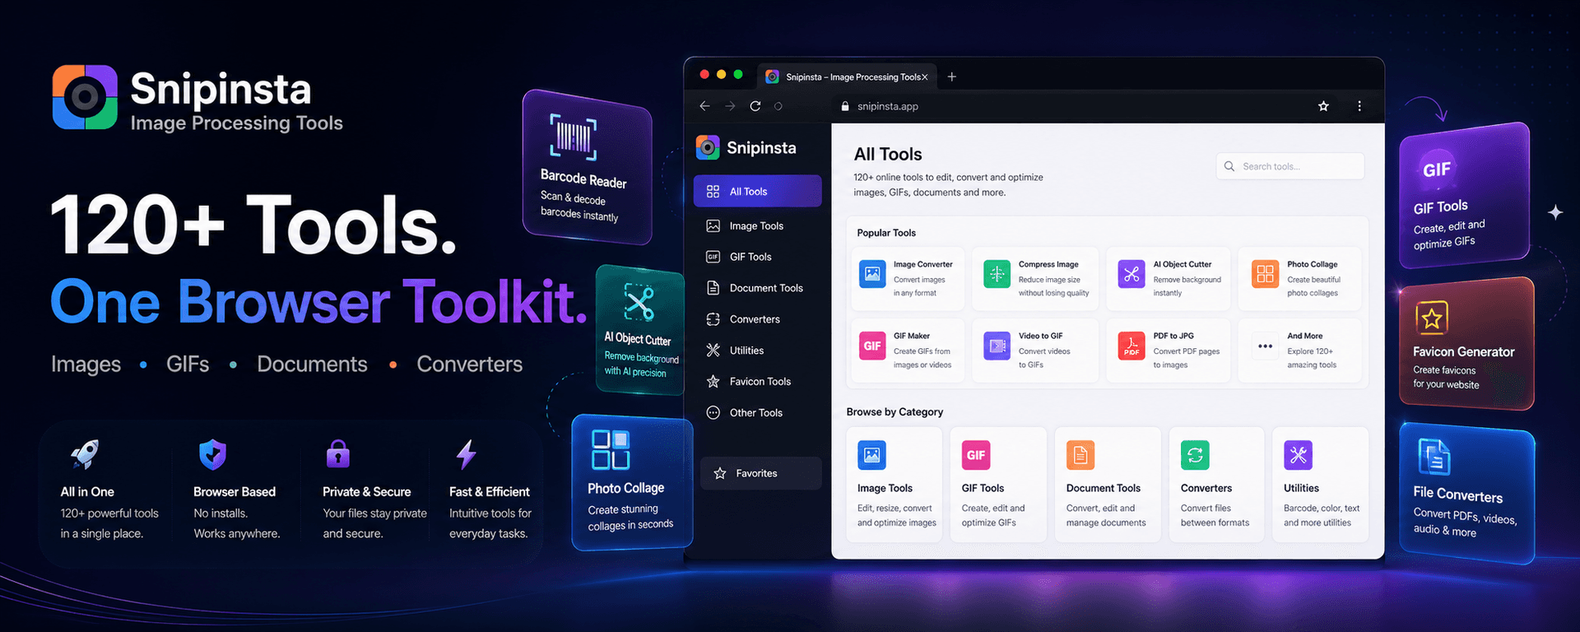This screenshot has height=632, width=1580.
Task: Click the floating GIF Tools GIF icon
Action: 1437,169
